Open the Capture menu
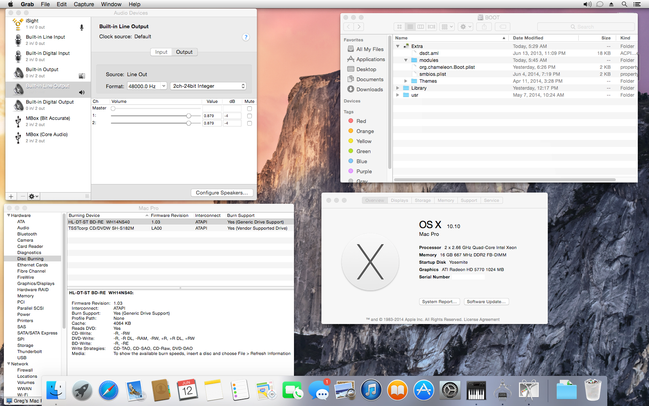649x406 pixels. coord(84,4)
